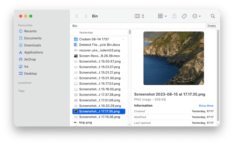Click the yellow minimize window button
The image size is (234, 145).
tap(26, 16)
